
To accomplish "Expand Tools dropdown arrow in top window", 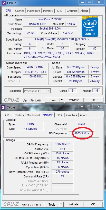I will click(x=62, y=100).
